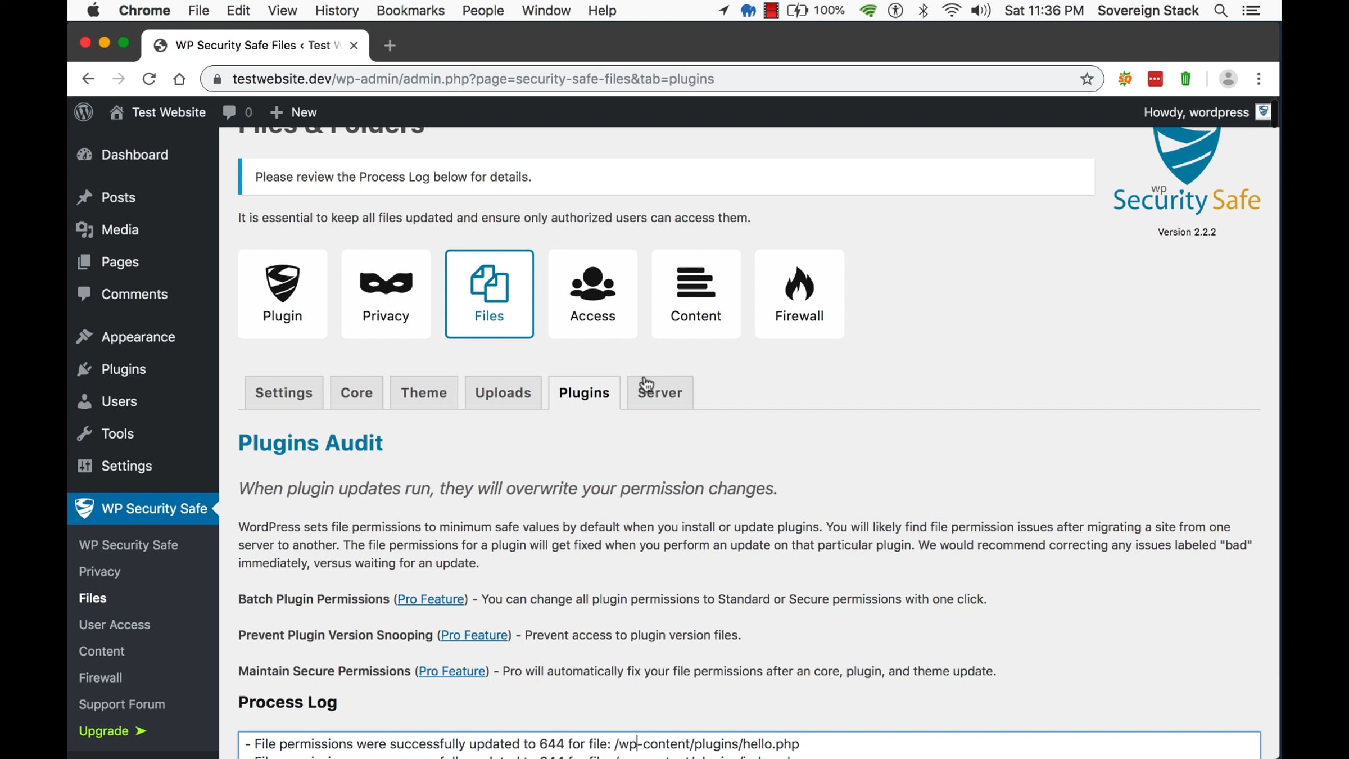This screenshot has height=759, width=1349.
Task: Click inside the Process Log text area
Action: [x=749, y=745]
